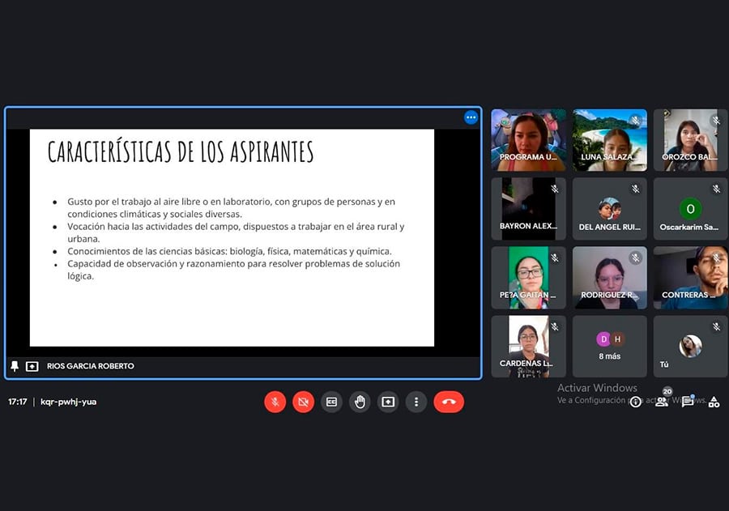Open the activities panel
729x511 pixels.
point(714,402)
